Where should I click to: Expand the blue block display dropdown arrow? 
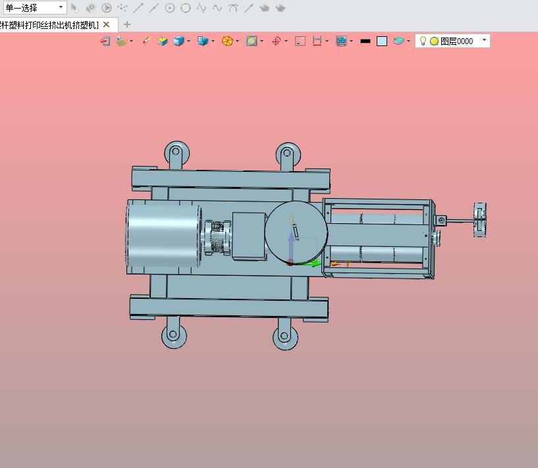point(213,41)
